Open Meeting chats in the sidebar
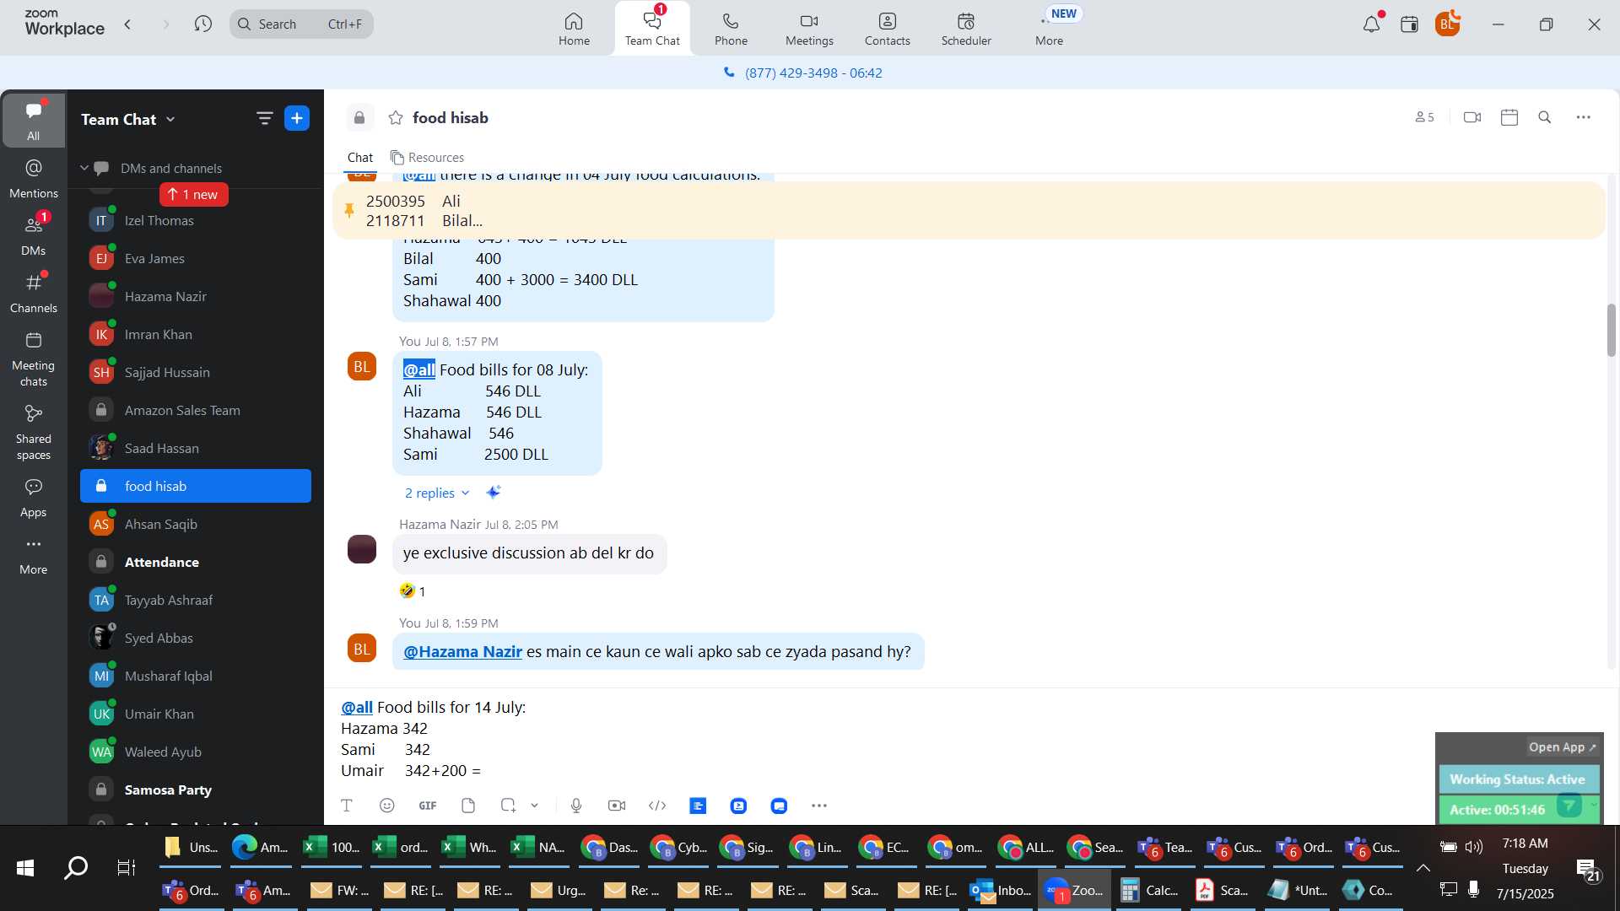The width and height of the screenshot is (1620, 911). [x=33, y=358]
